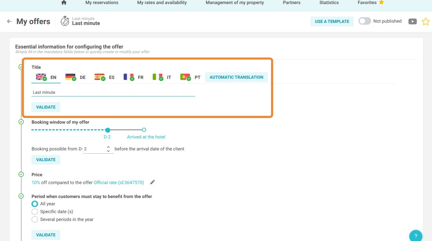Click the AUTOMATIC TRANSLATION button
432x241 pixels.
click(236, 77)
